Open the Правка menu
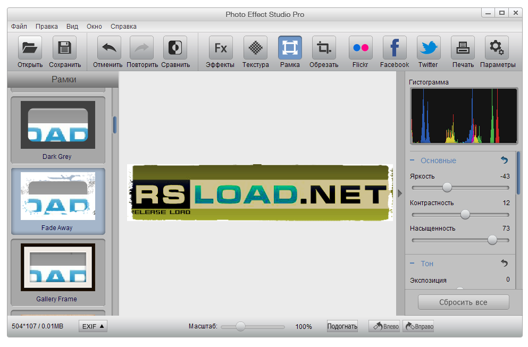 [46, 26]
